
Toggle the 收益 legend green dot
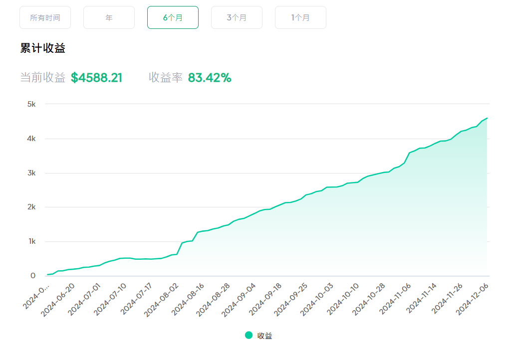tap(249, 335)
